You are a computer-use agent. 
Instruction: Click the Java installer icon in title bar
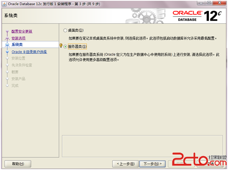coord(4,4)
